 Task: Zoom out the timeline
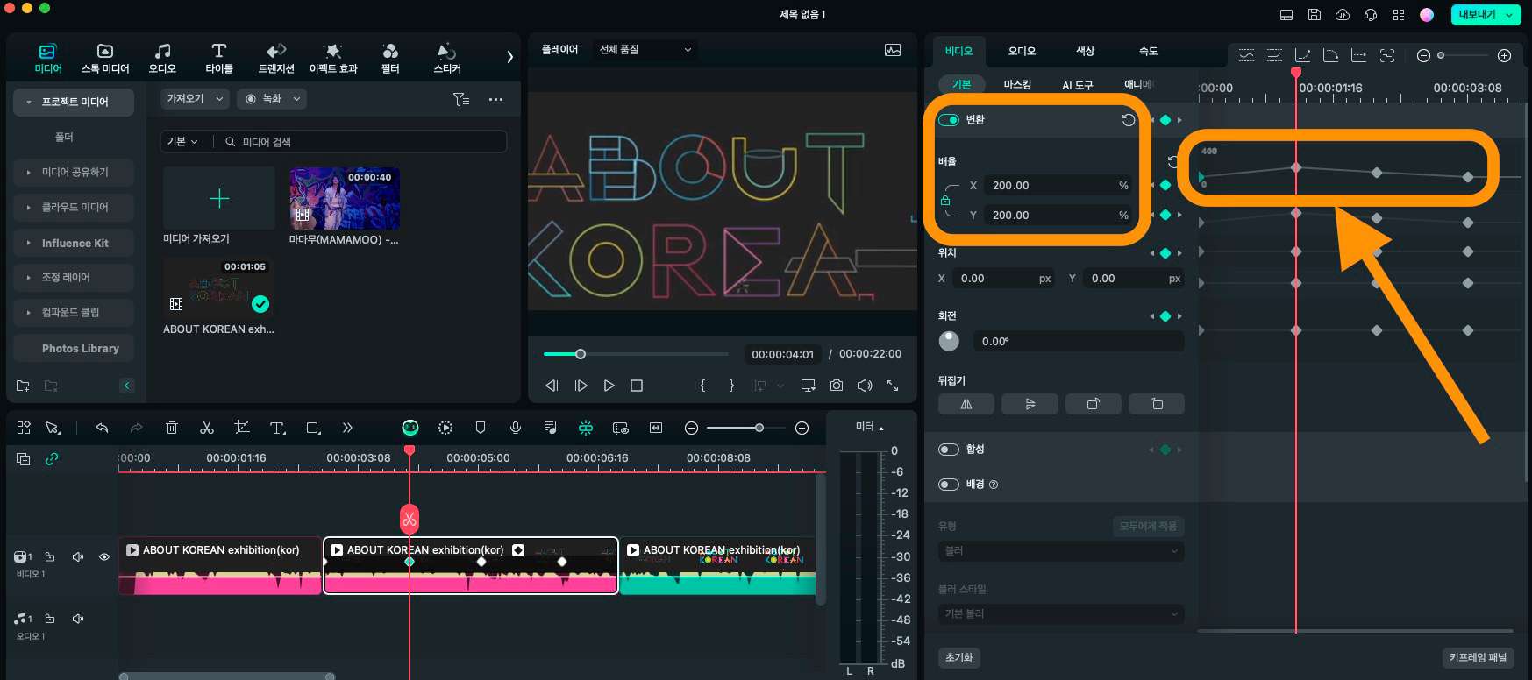(691, 428)
